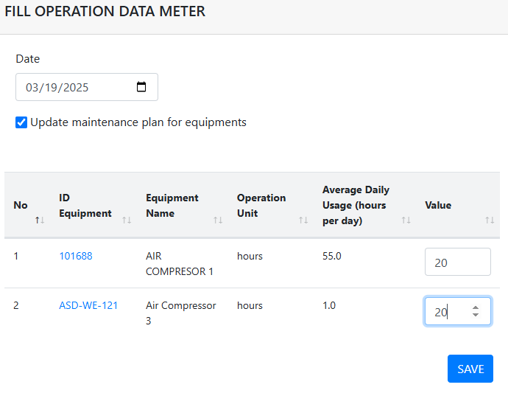Open equipment link 101688

tap(76, 256)
